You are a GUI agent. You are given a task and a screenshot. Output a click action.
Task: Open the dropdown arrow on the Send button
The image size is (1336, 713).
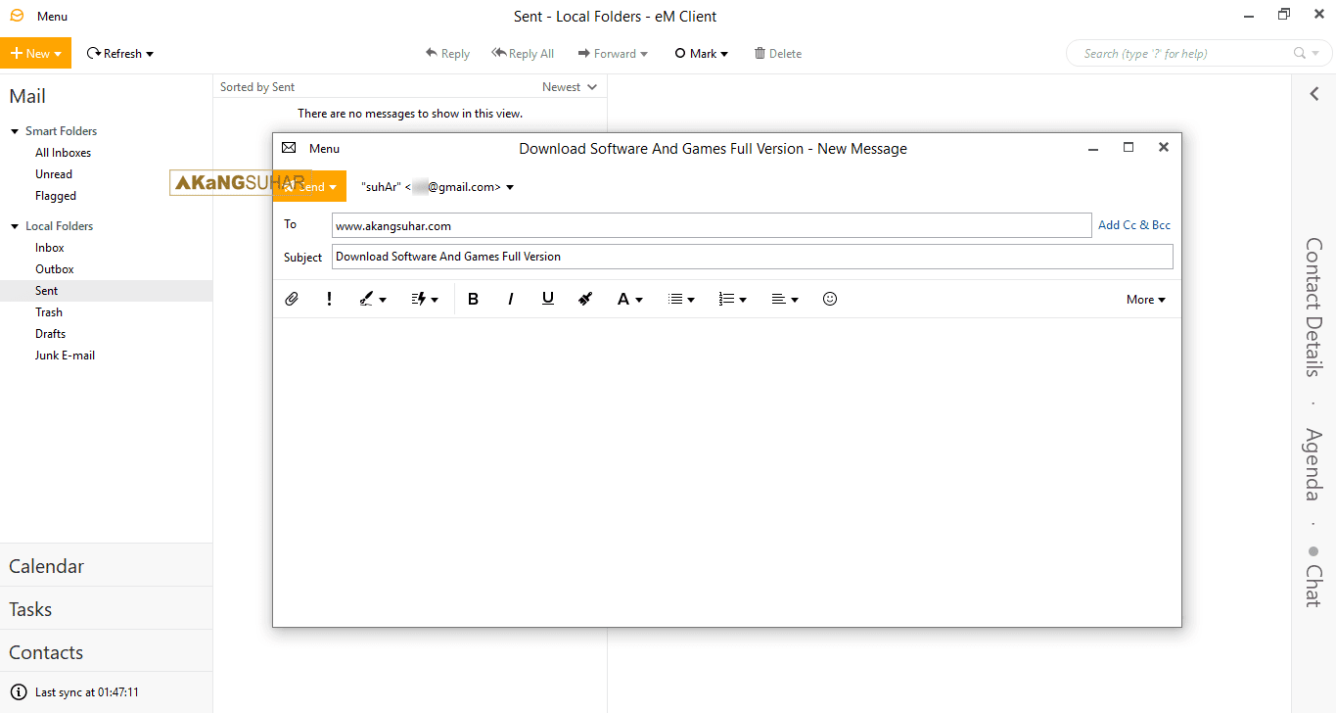[x=334, y=187]
